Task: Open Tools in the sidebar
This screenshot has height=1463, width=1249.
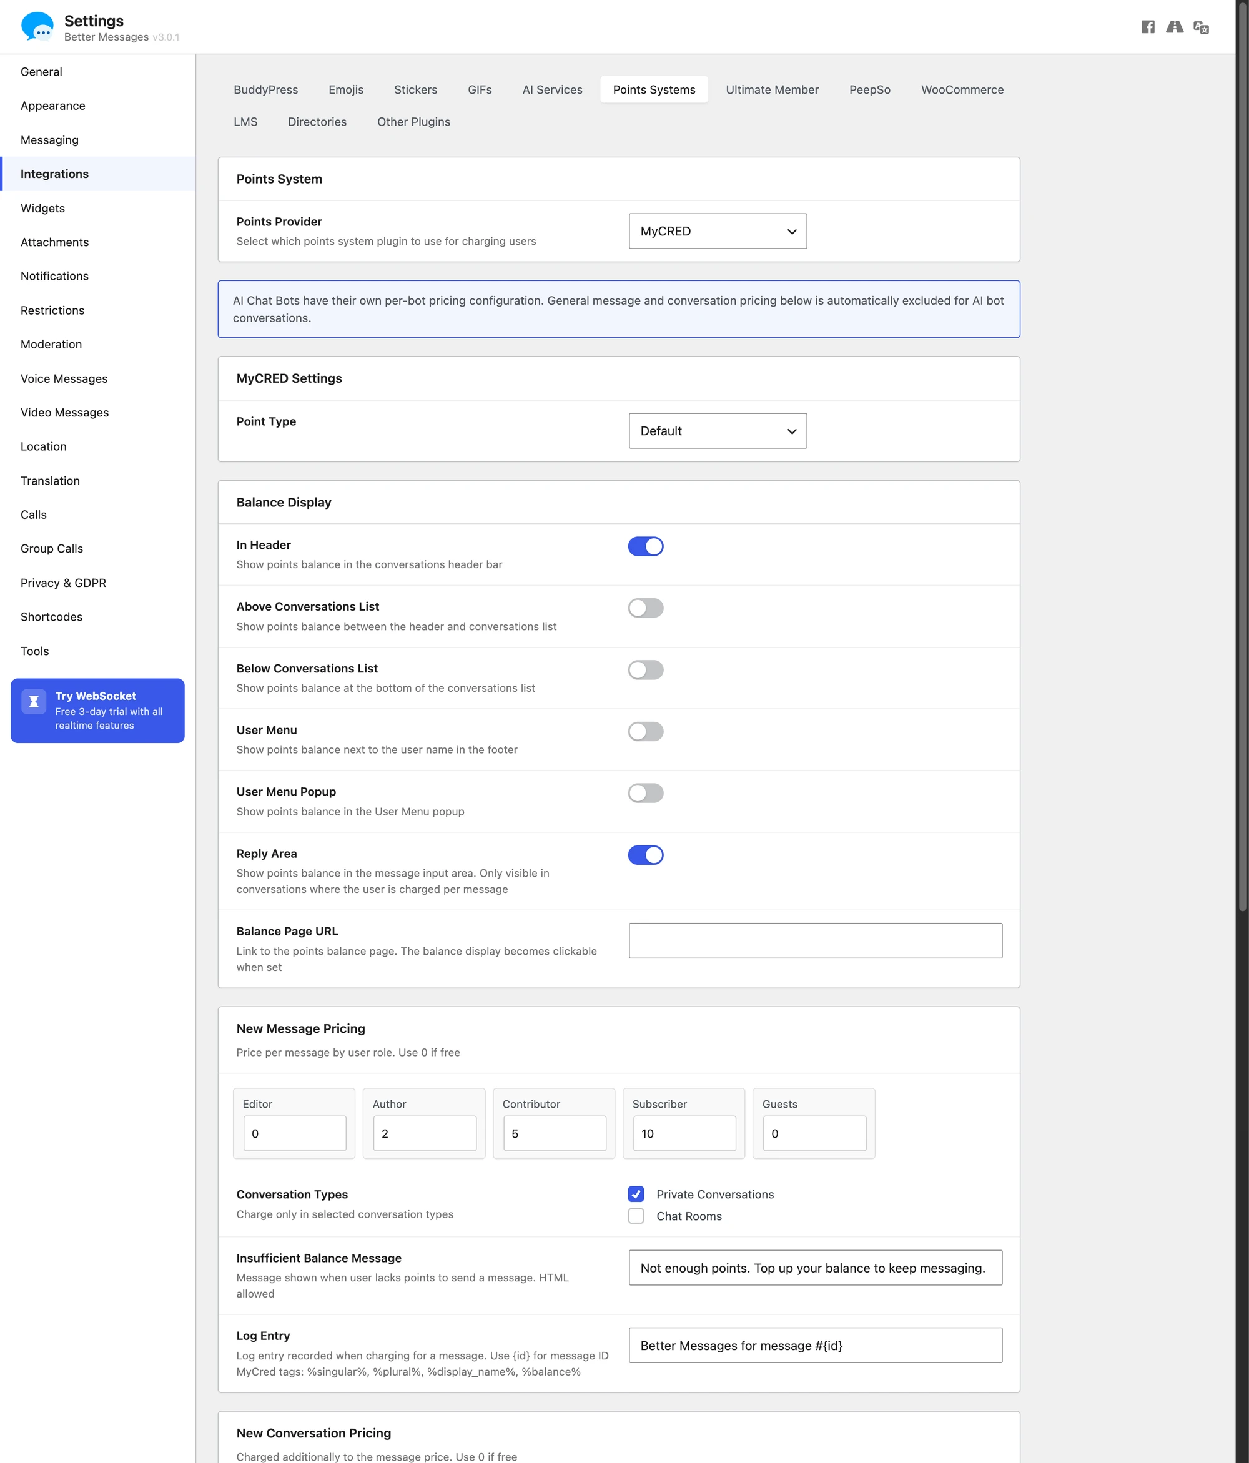Action: pyautogui.click(x=97, y=651)
